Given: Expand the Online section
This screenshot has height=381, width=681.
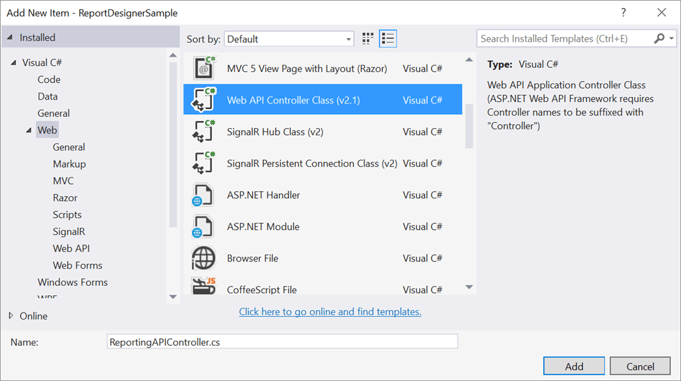Looking at the screenshot, I should pos(11,316).
